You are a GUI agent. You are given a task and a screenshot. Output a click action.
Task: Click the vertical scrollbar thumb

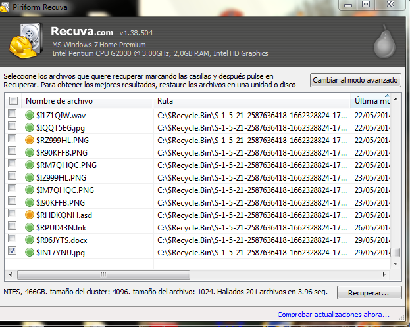point(396,252)
